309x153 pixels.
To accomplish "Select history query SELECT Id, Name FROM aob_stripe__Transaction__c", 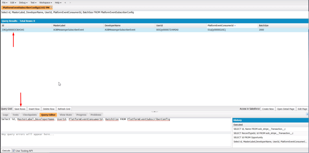I will point(270,129).
